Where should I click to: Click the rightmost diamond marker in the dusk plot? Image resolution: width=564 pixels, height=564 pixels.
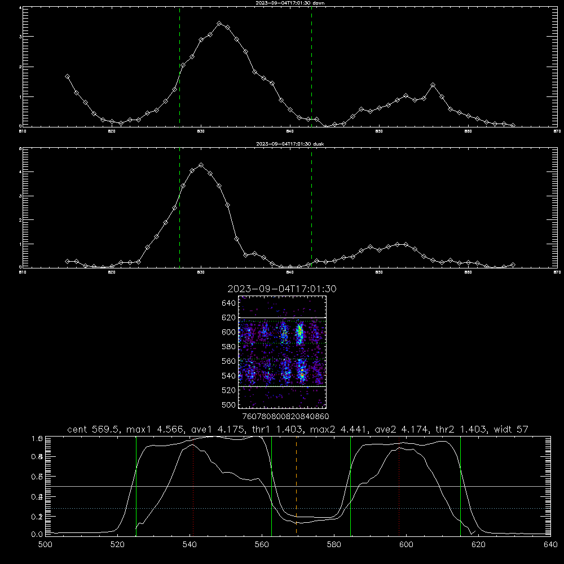tap(513, 265)
